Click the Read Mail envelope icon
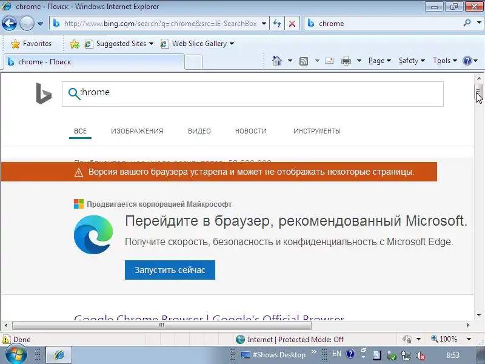This screenshot has height=364, width=485. (x=329, y=61)
